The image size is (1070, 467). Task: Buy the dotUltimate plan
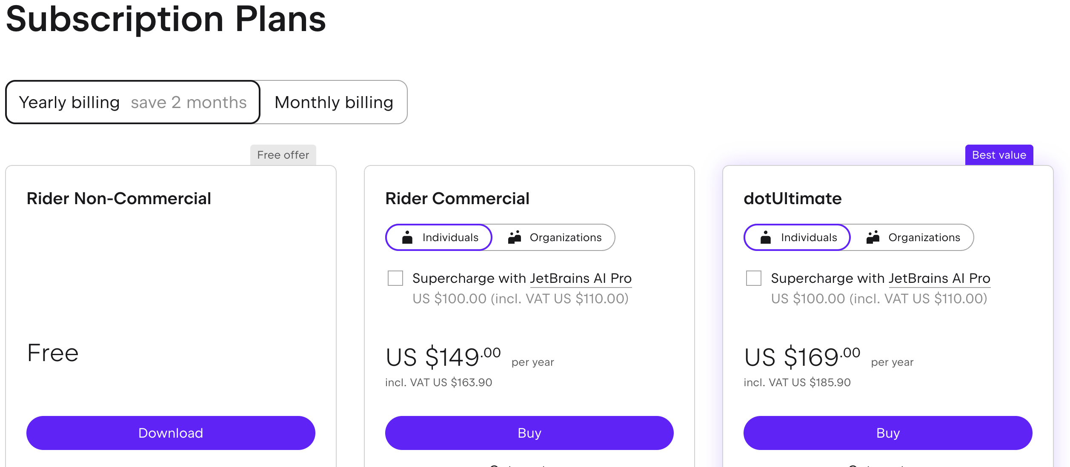888,433
